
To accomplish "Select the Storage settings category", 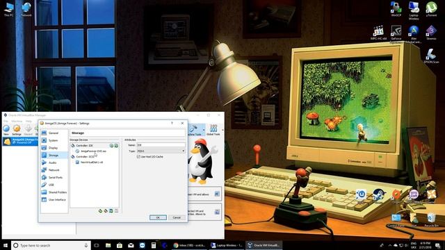I will (x=54, y=155).
